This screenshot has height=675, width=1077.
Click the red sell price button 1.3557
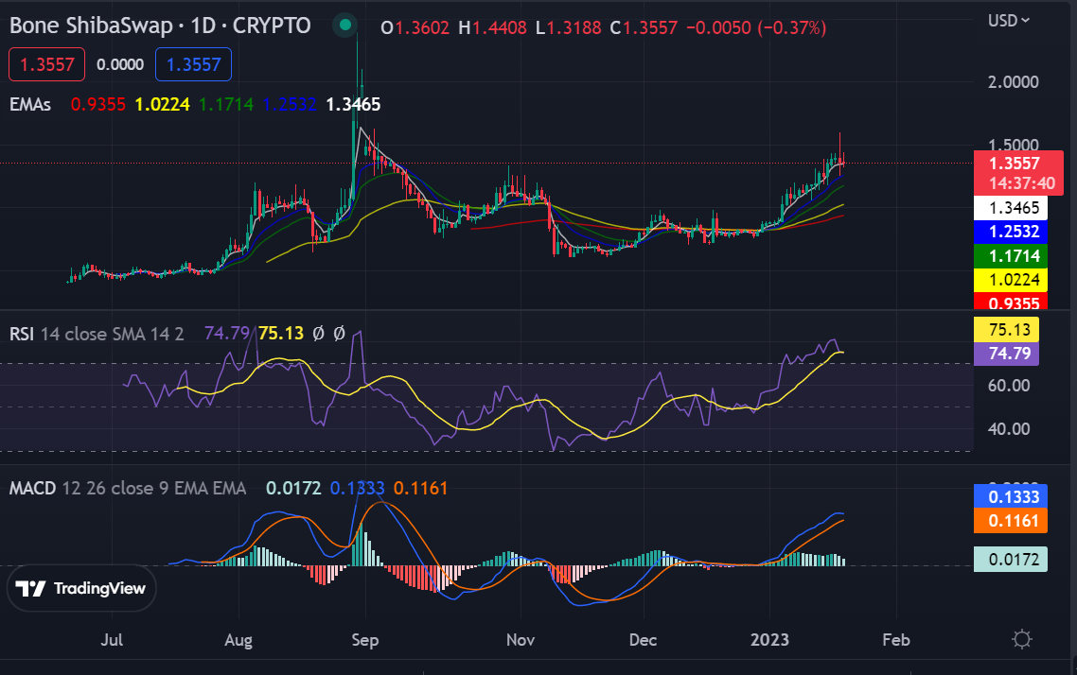tap(45, 64)
